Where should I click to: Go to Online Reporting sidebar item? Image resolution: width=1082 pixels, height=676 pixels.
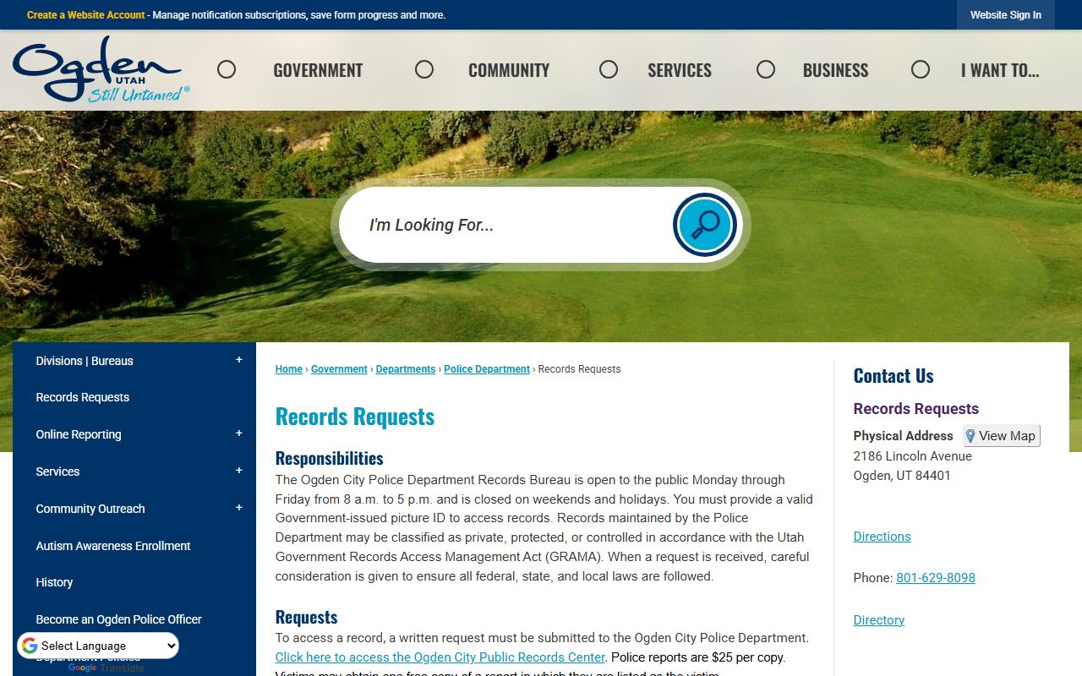click(x=79, y=434)
